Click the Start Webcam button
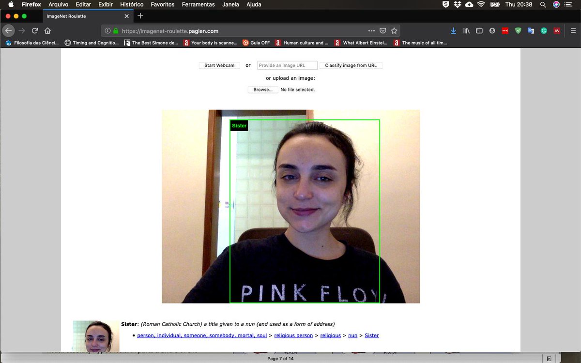The height and width of the screenshot is (363, 581). click(x=219, y=65)
